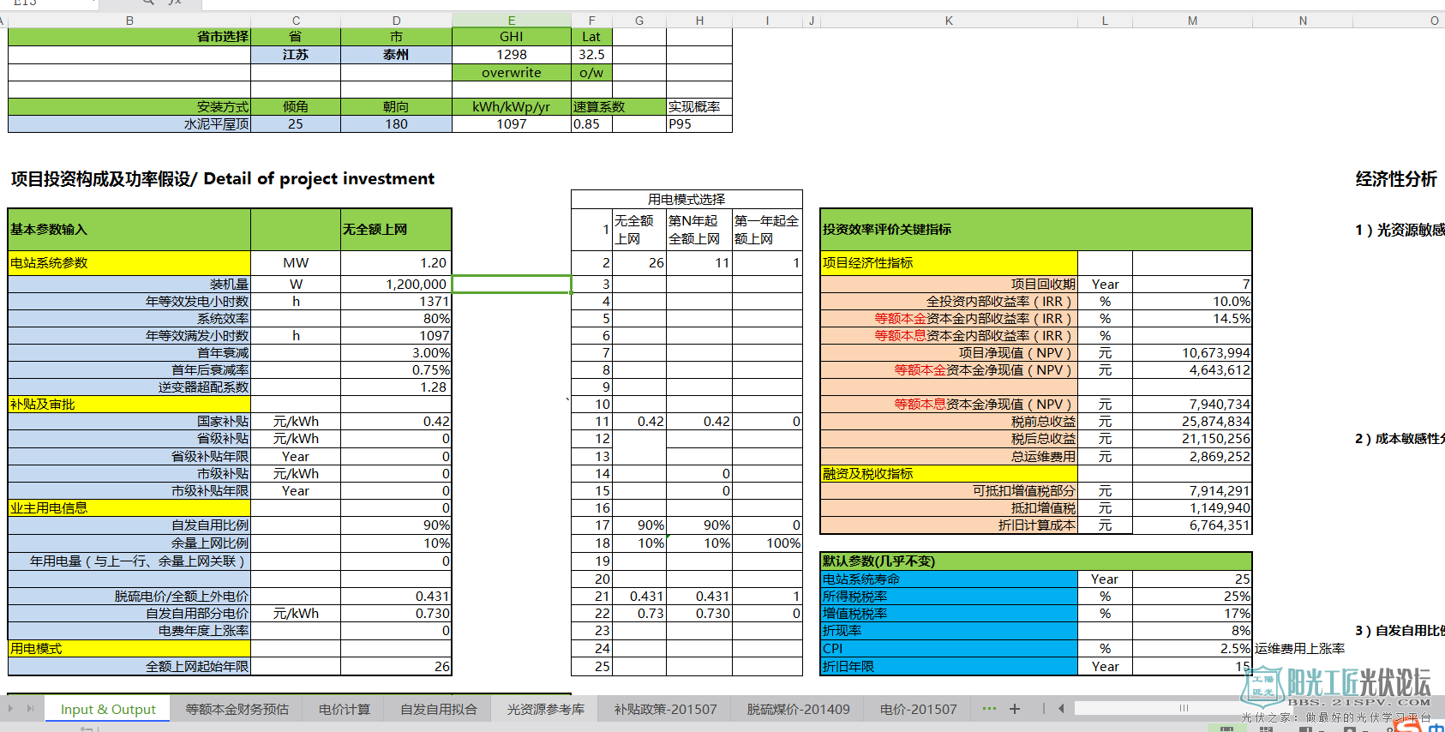The image size is (1445, 732).
Task: Select the 80% 系统效率 cell
Action: point(396,319)
